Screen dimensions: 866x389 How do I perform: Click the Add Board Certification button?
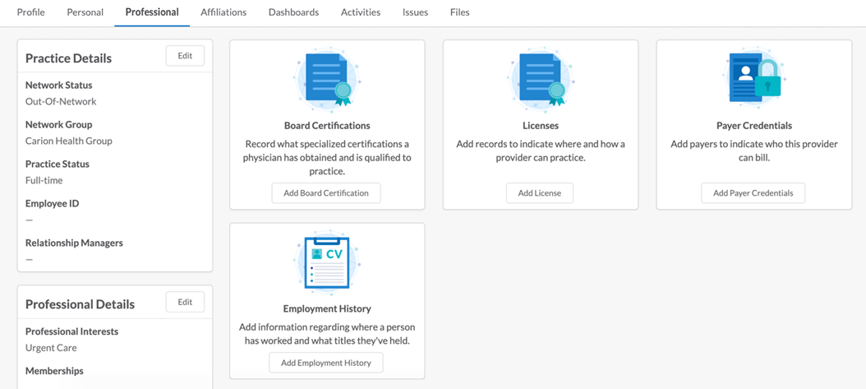click(326, 193)
